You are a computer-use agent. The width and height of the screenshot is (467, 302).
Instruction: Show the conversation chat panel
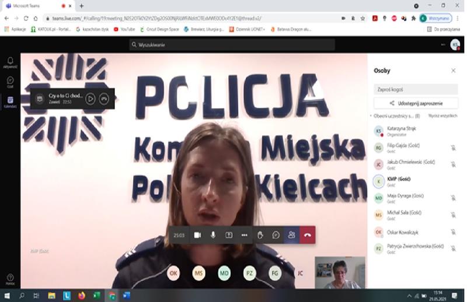click(276, 235)
